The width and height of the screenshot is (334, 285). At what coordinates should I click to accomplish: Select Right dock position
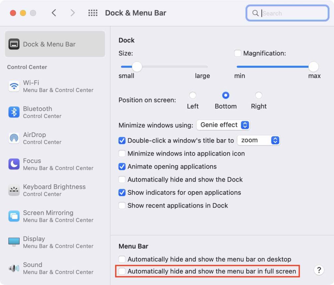(259, 95)
